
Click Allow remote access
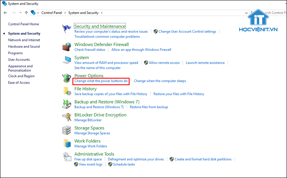164,63
